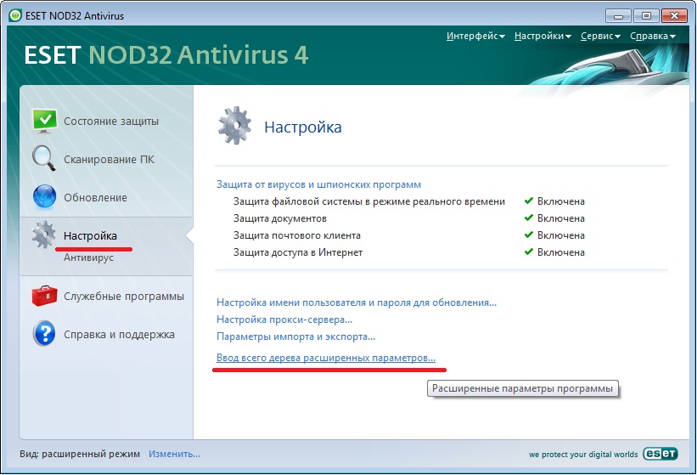Image resolution: width=697 pixels, height=475 pixels.
Task: Click the red toolbox service programs icon
Action: pyautogui.click(x=44, y=296)
